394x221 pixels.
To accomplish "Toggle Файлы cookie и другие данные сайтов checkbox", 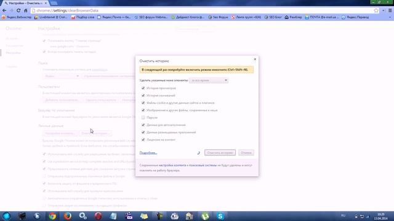I will 143,103.
